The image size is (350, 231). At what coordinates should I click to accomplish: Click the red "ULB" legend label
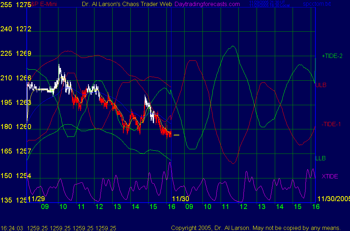tap(321, 85)
